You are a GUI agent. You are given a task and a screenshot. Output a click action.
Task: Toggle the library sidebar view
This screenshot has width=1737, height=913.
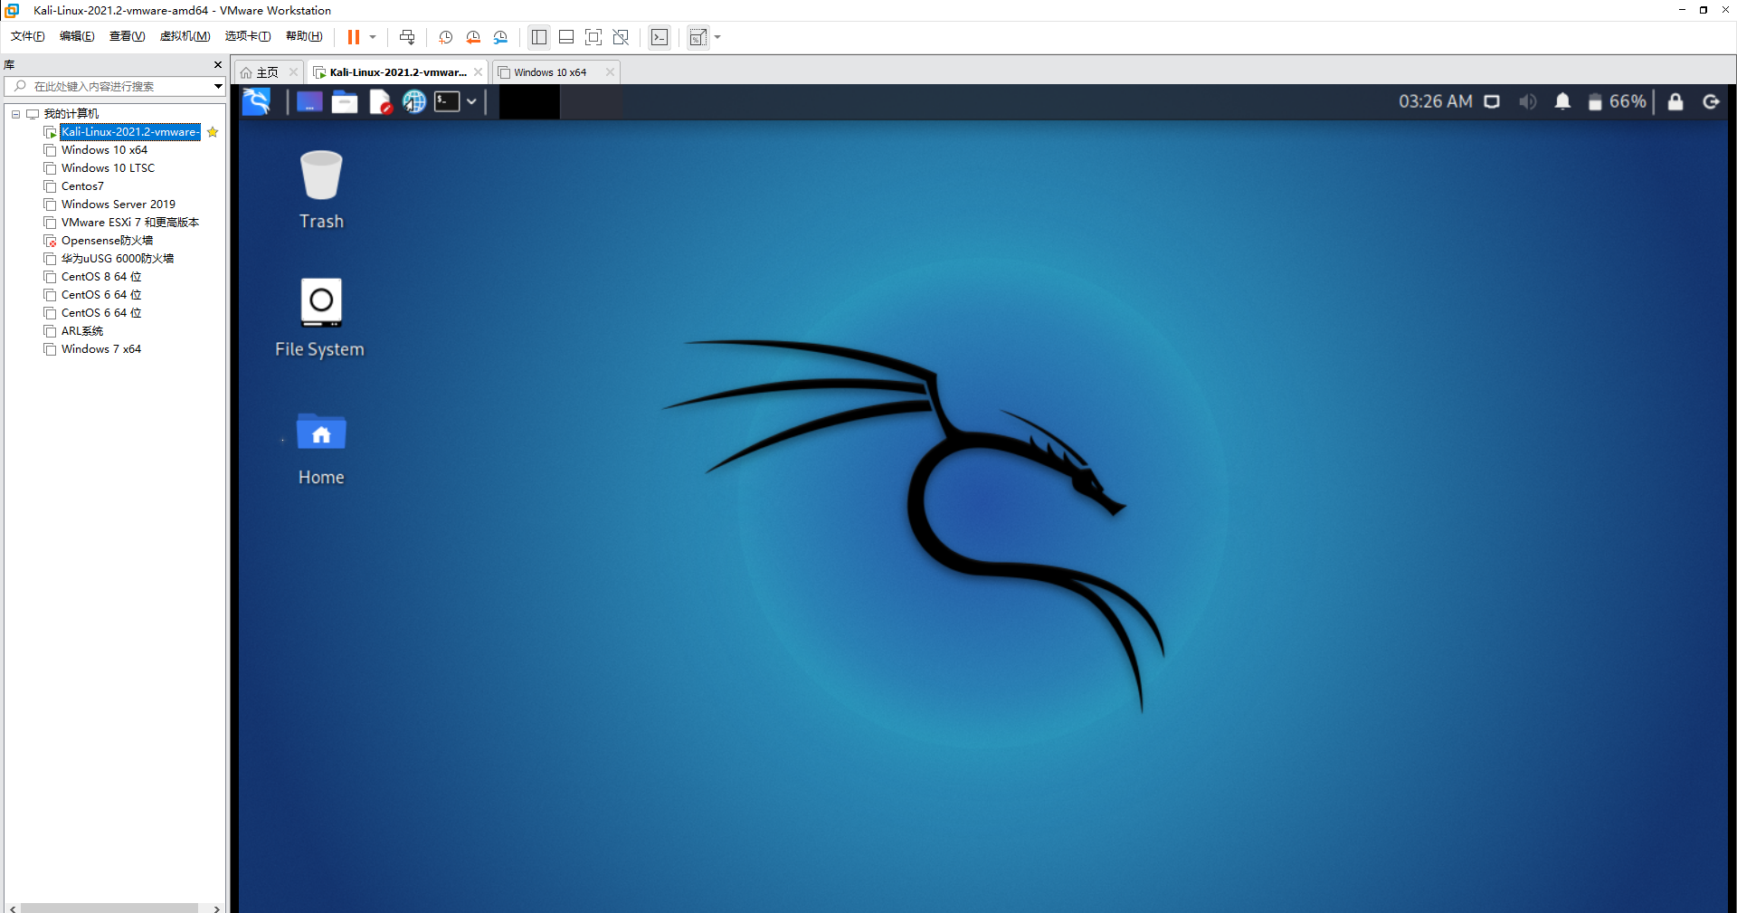[x=539, y=37]
